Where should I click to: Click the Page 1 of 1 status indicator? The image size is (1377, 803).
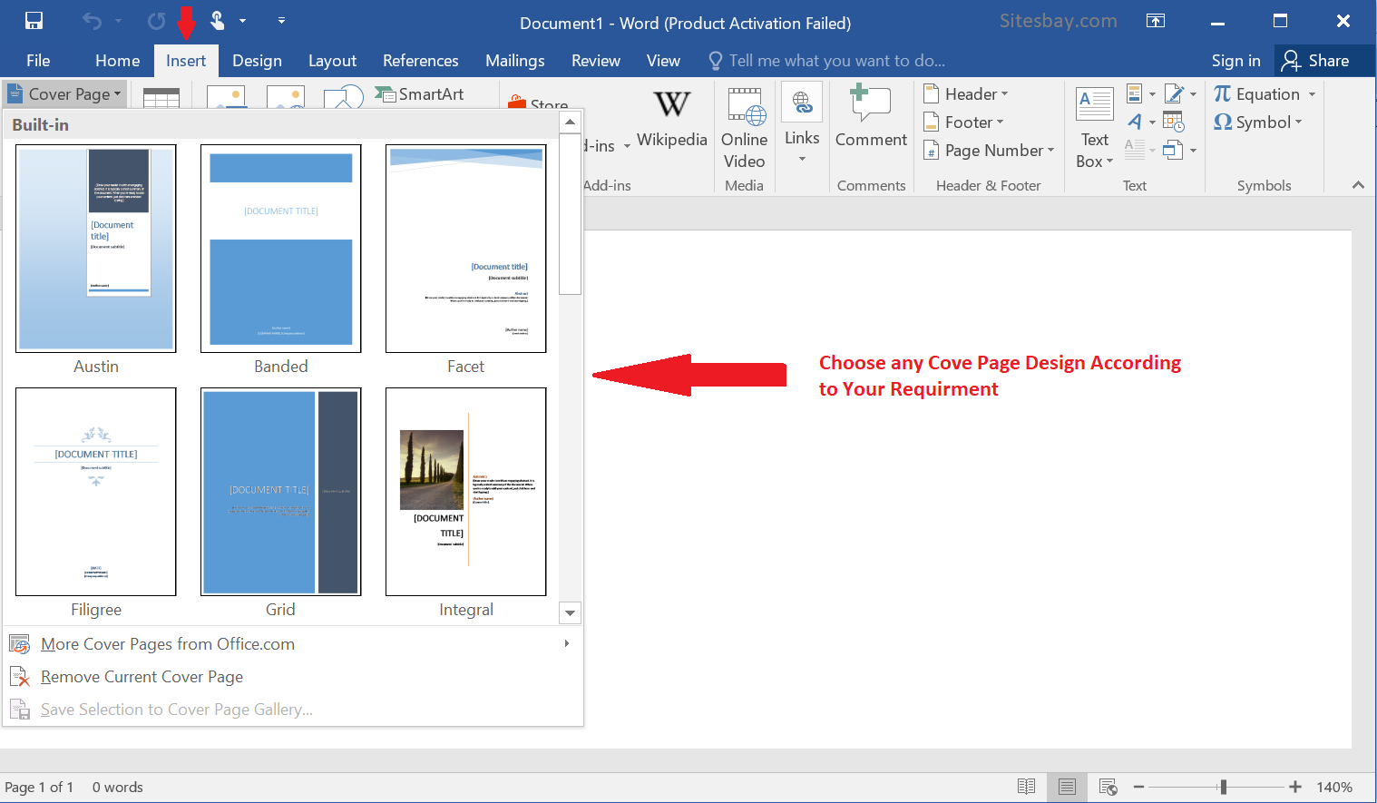pos(39,788)
